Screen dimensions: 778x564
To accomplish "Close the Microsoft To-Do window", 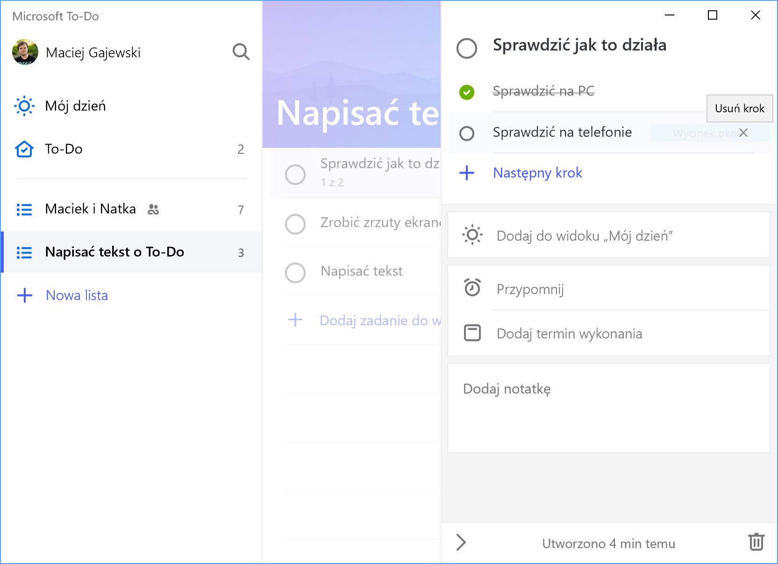I will click(x=756, y=15).
